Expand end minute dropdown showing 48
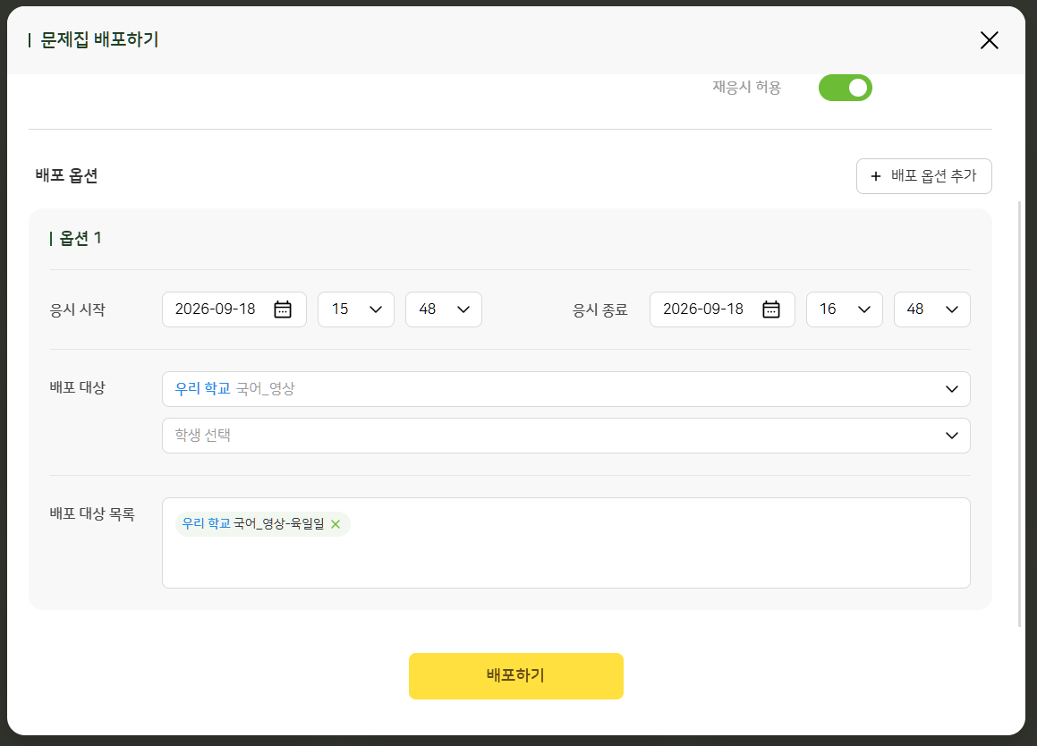 click(931, 309)
